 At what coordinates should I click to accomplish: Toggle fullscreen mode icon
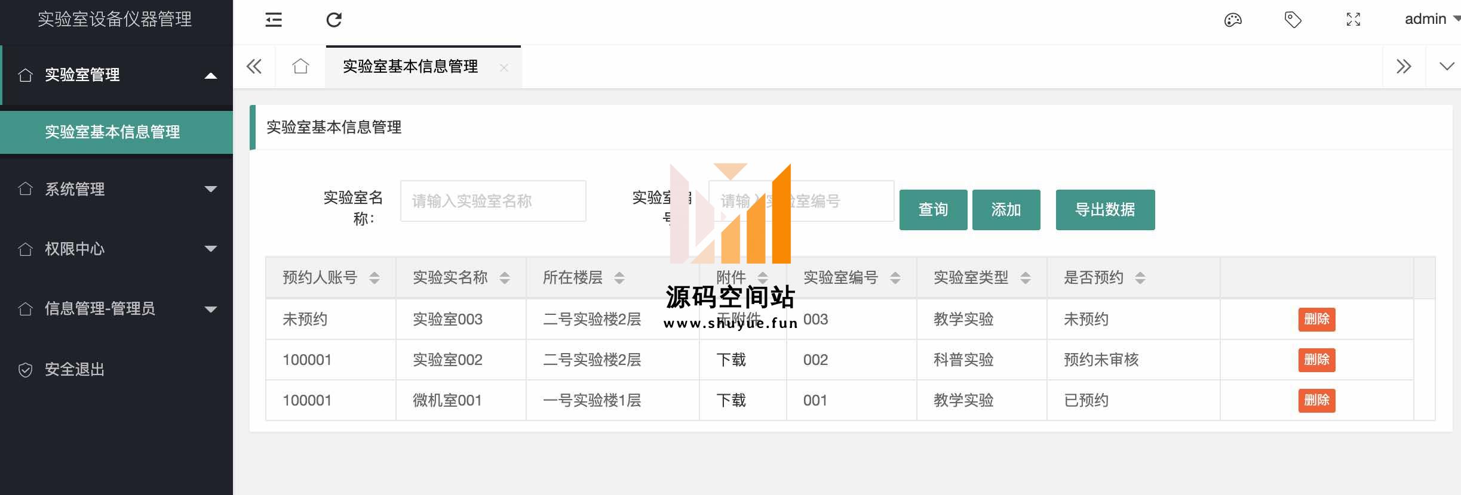point(1353,20)
